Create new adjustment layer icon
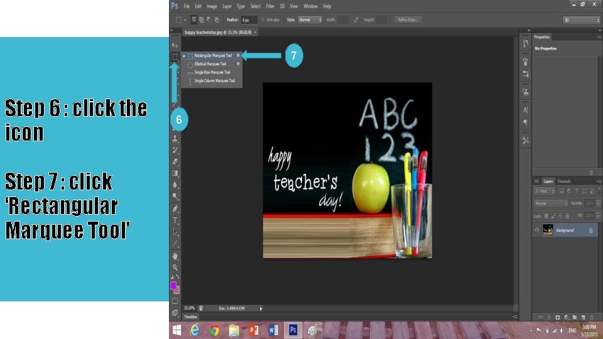 pyautogui.click(x=566, y=317)
